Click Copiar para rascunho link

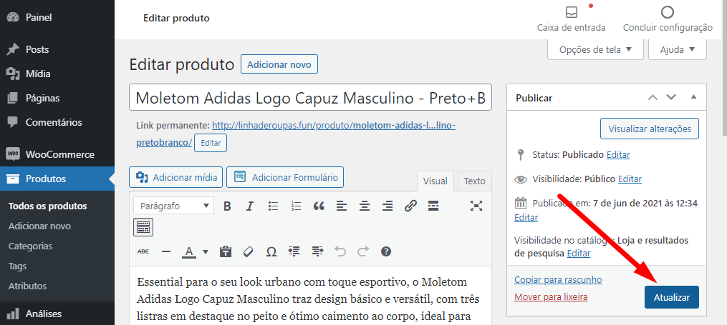[x=558, y=280]
